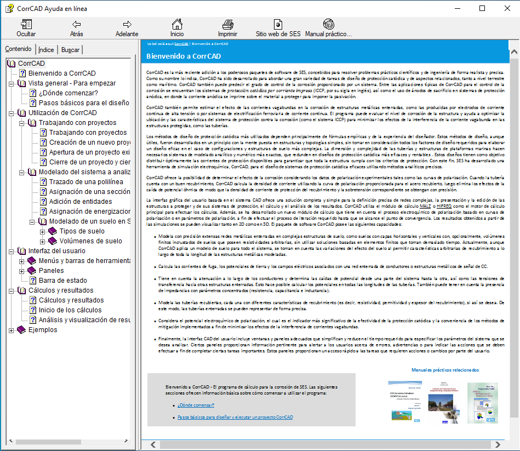Open the ¿Dónde comenzar? link in content

pyautogui.click(x=196, y=405)
